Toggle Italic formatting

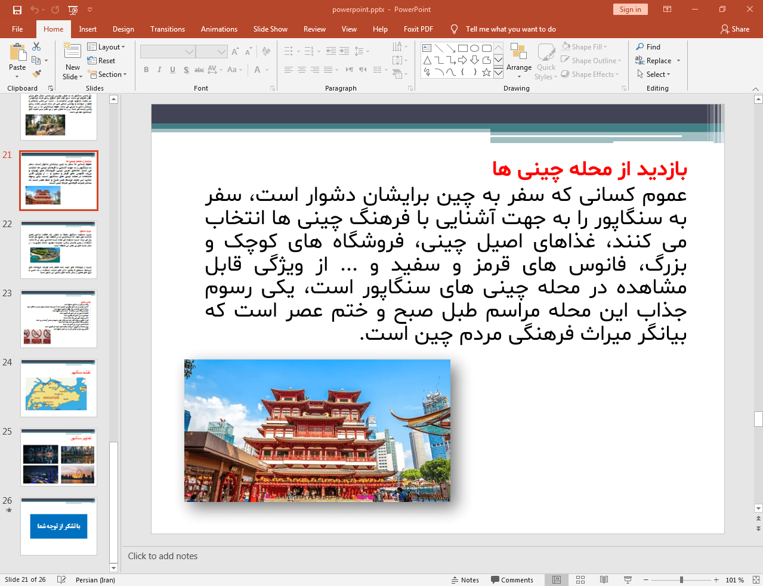click(x=159, y=70)
